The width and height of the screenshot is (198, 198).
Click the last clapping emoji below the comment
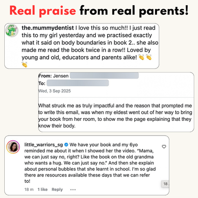click(x=25, y=65)
